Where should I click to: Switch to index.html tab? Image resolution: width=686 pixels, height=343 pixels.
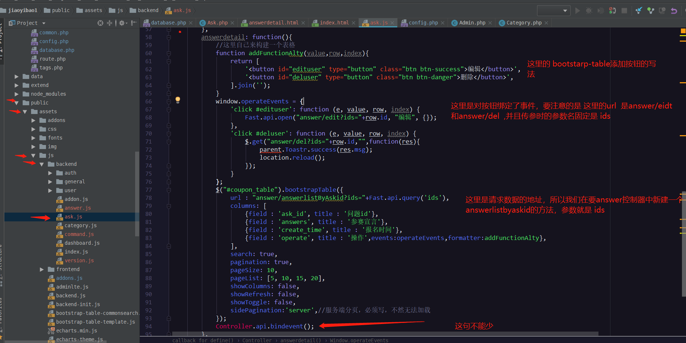(x=334, y=23)
